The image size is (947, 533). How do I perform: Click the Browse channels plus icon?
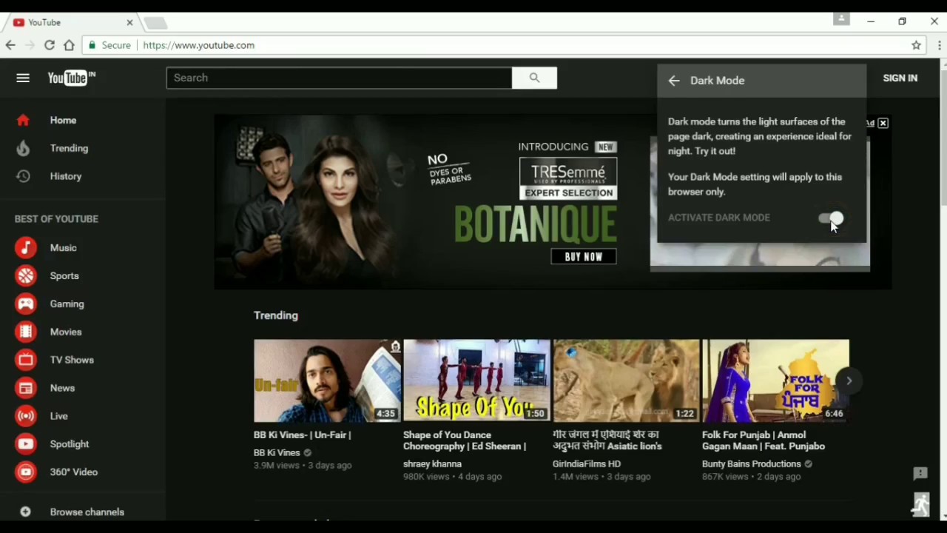click(25, 512)
